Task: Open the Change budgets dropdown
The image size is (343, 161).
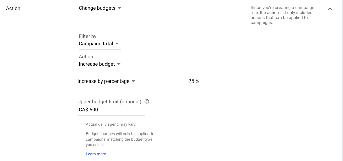Action: pos(101,8)
